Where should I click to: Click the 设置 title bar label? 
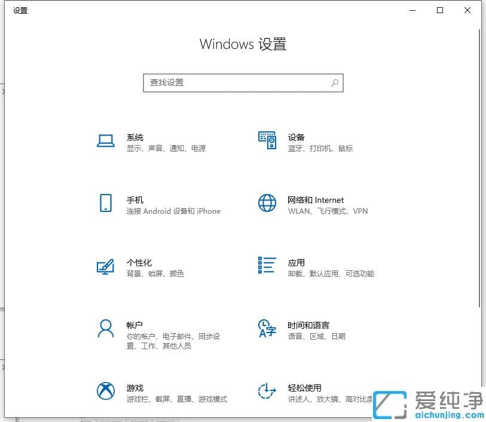(x=20, y=10)
